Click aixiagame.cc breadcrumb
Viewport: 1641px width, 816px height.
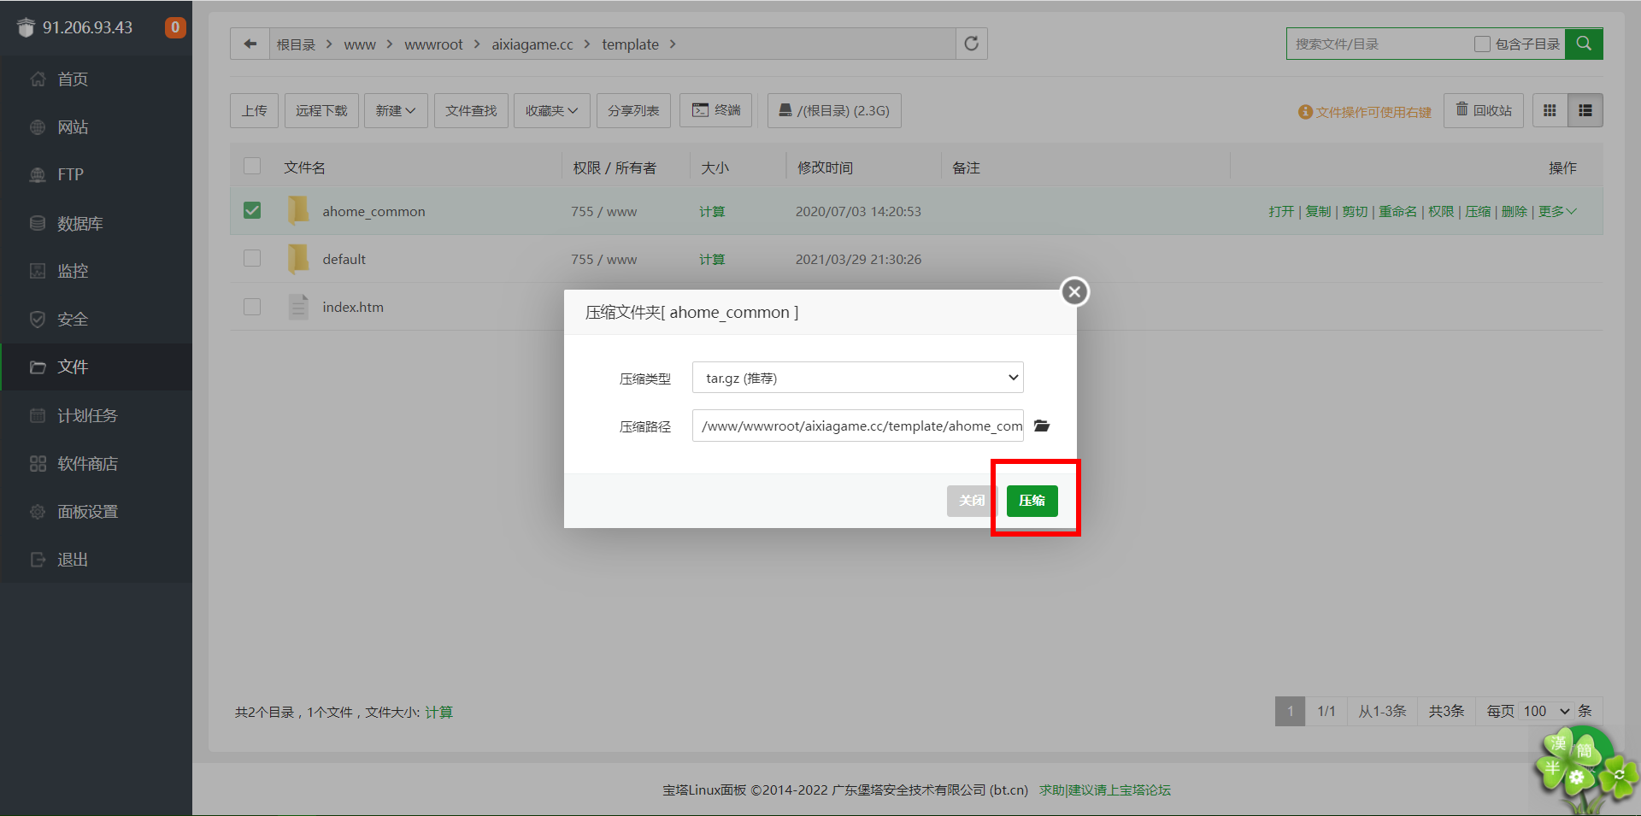point(532,44)
